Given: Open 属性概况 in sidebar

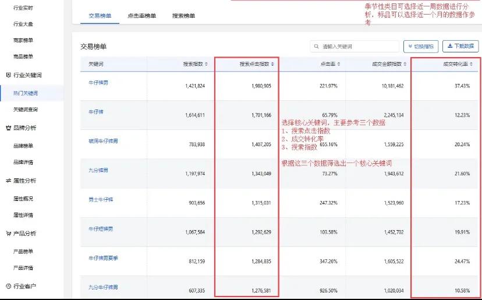Looking at the screenshot, I should click(x=23, y=199).
